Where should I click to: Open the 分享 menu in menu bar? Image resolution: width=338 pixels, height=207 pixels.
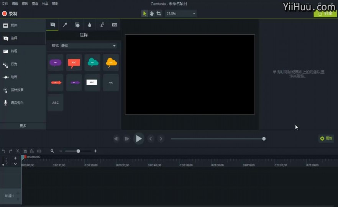coord(45,4)
